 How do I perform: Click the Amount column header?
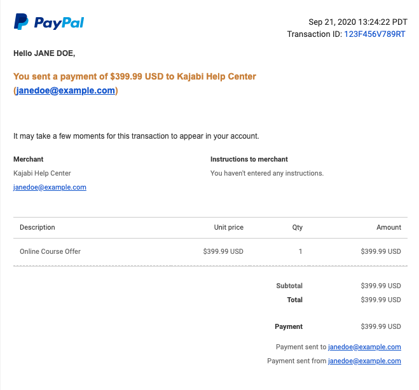pos(389,227)
